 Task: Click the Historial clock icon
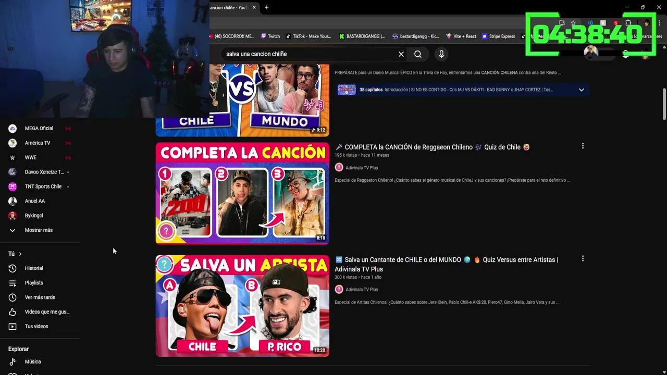click(x=13, y=268)
